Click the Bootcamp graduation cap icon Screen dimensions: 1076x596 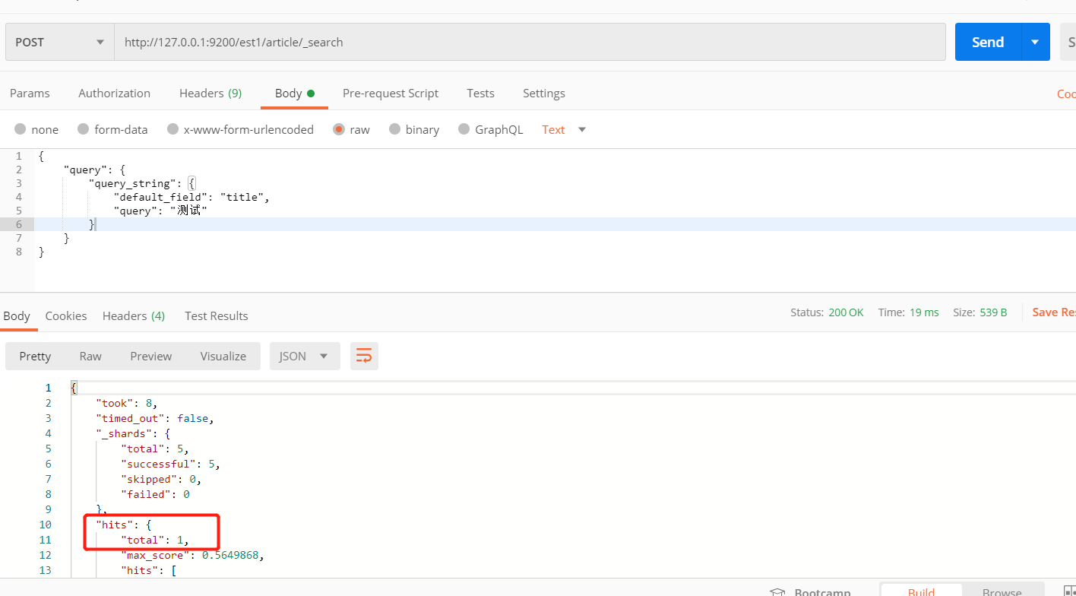click(x=777, y=592)
